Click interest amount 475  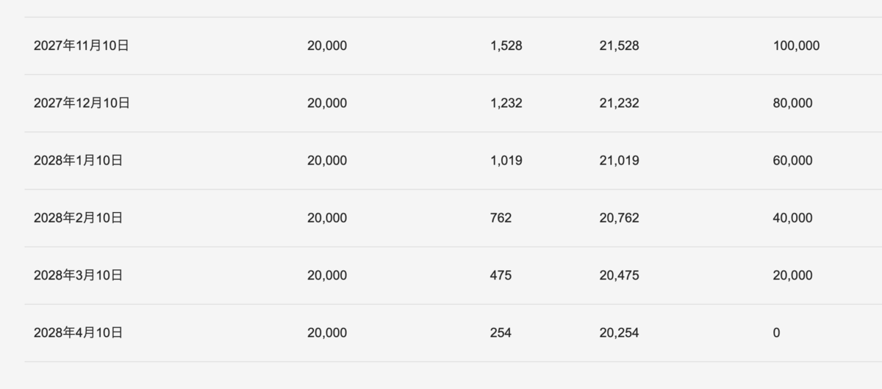(501, 275)
